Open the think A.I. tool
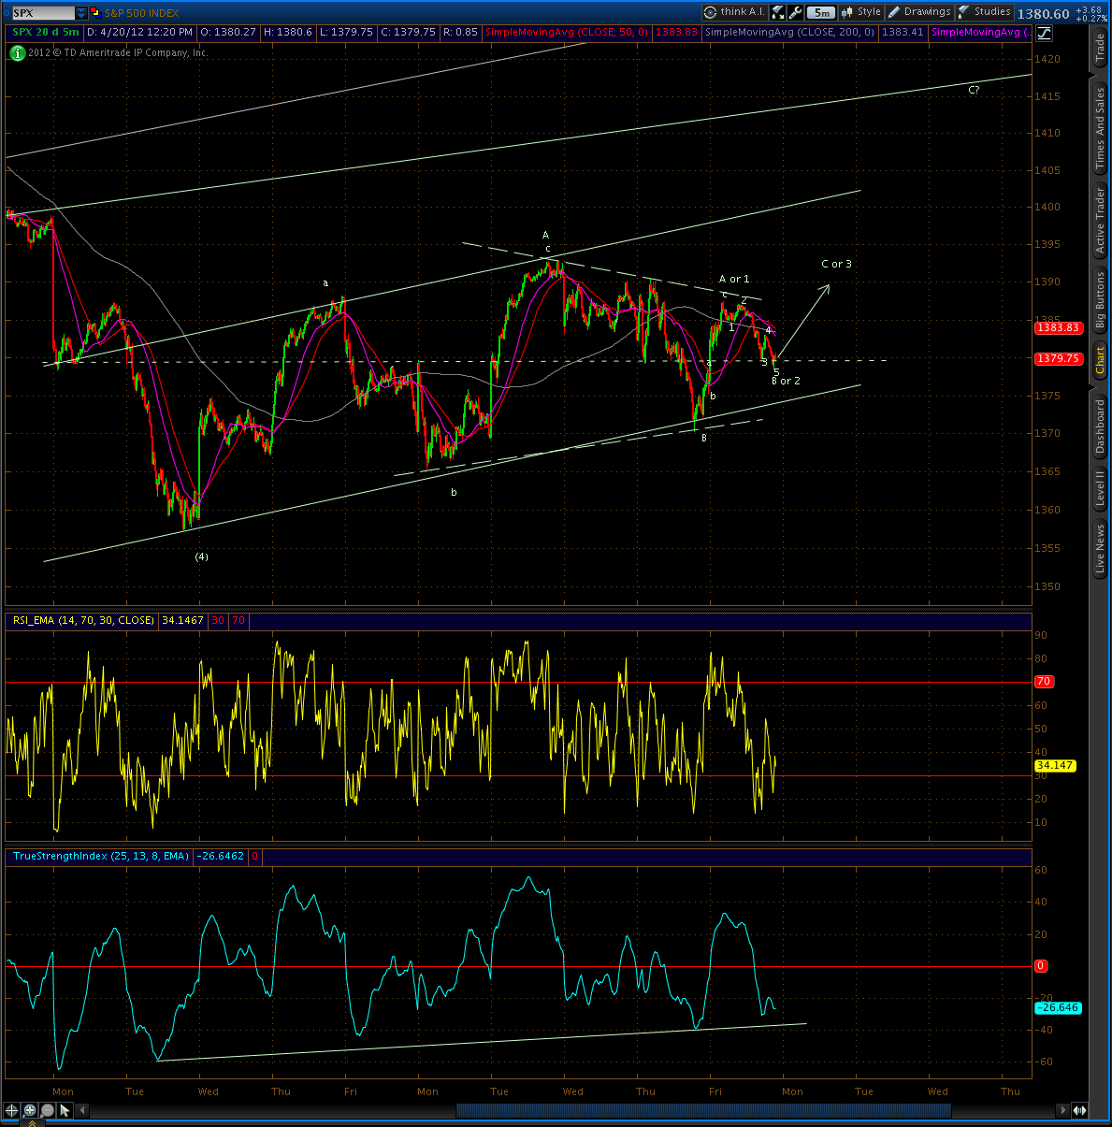1112x1127 pixels. [x=735, y=12]
